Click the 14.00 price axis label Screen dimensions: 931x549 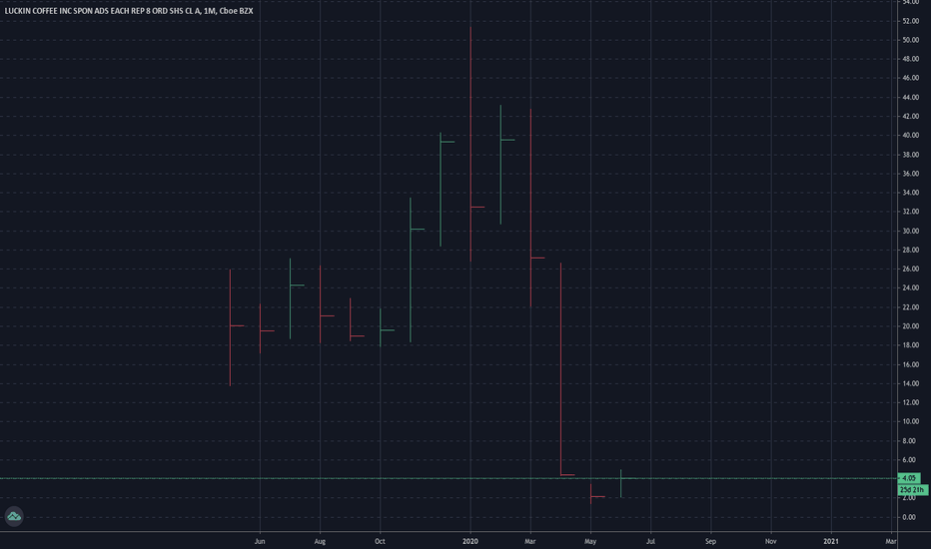910,383
